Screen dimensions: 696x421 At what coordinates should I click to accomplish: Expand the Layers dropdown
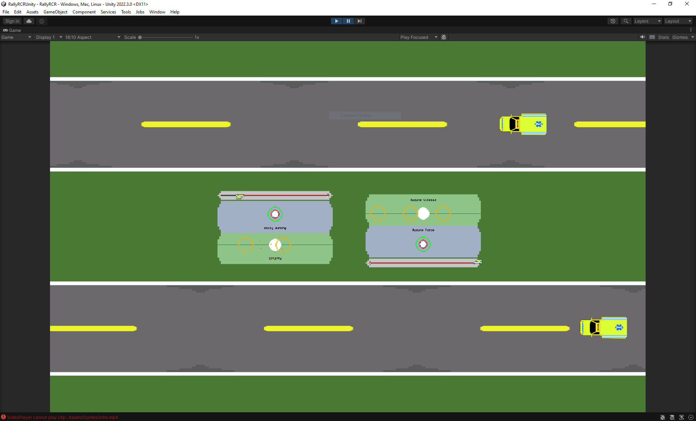(x=647, y=21)
